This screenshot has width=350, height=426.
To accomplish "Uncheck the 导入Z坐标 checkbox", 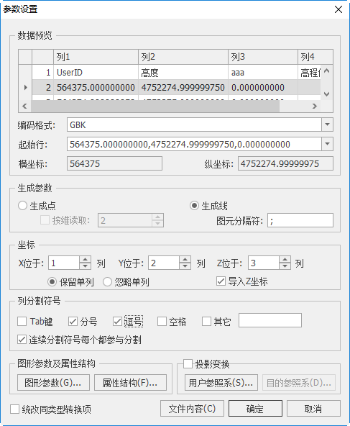I will click(221, 281).
